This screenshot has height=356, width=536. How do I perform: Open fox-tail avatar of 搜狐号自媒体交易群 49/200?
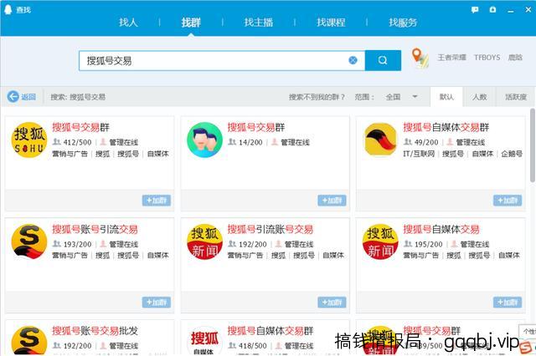380,140
